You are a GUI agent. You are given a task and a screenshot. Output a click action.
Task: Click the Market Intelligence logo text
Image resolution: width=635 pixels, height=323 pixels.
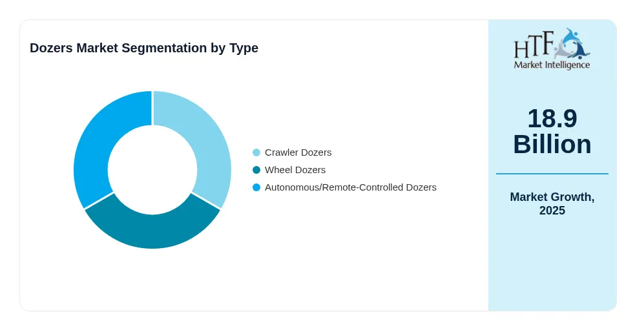pos(552,65)
